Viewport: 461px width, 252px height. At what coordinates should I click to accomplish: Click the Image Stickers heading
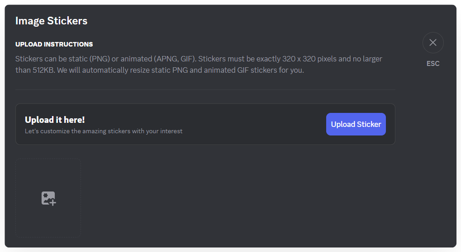[x=51, y=21]
